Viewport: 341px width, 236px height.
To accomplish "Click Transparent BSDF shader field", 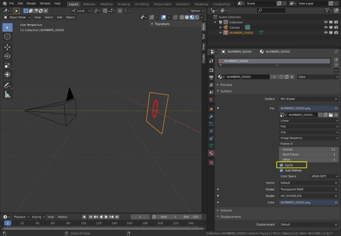I will 309,190.
